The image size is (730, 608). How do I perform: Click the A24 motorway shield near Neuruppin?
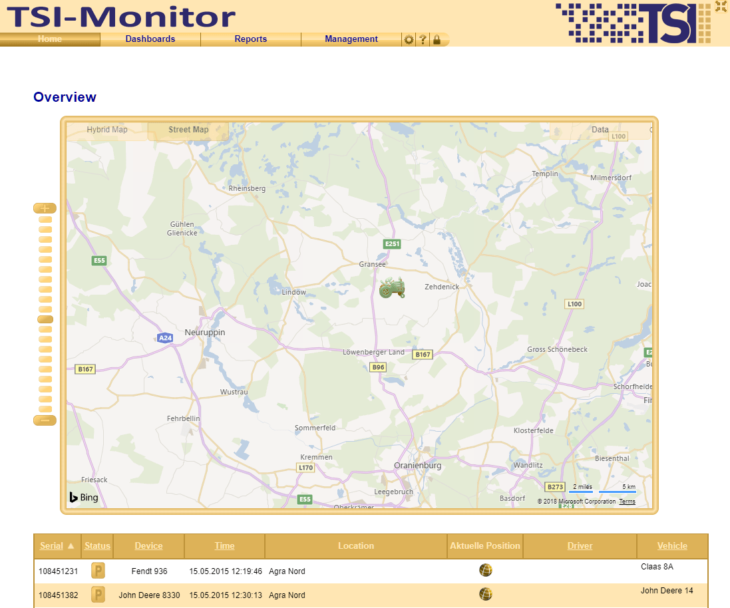coord(165,338)
